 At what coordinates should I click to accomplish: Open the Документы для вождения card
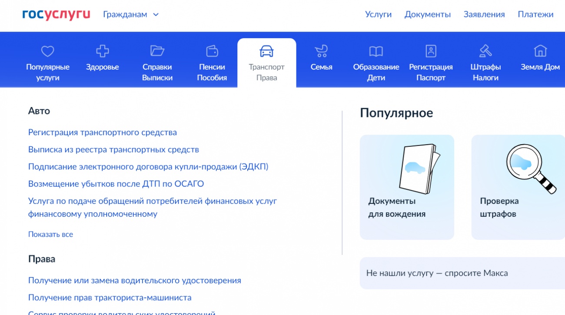[x=407, y=187]
